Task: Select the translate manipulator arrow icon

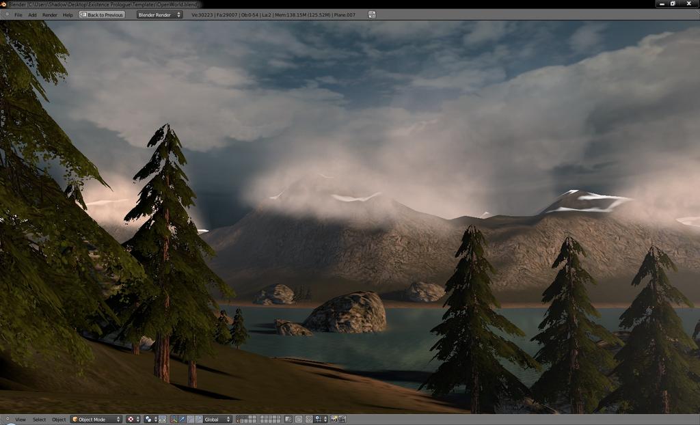Action: pos(182,420)
